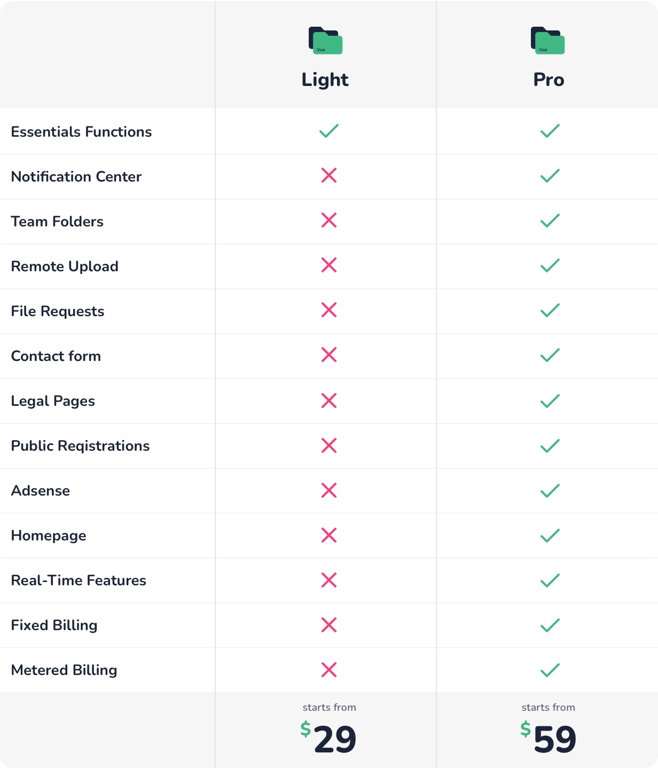Click the Pro checkmark for Team Folders
This screenshot has width=658, height=769.
[550, 221]
